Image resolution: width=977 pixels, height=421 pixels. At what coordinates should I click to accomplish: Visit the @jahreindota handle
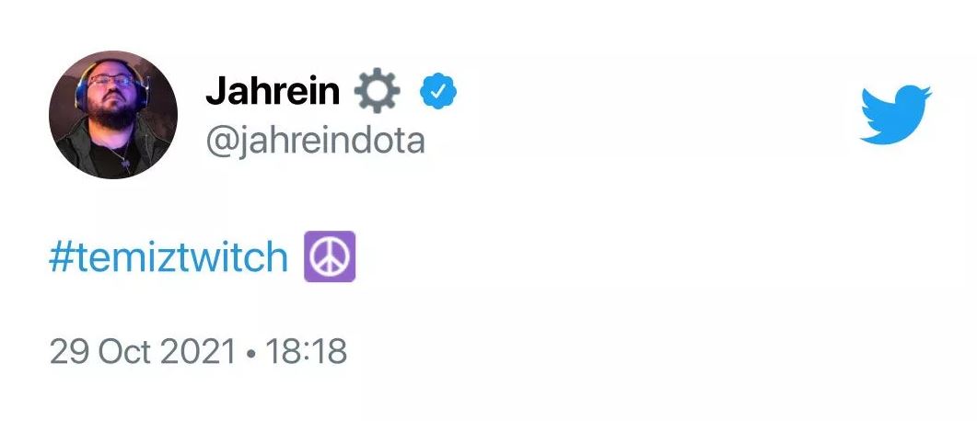[x=315, y=142]
